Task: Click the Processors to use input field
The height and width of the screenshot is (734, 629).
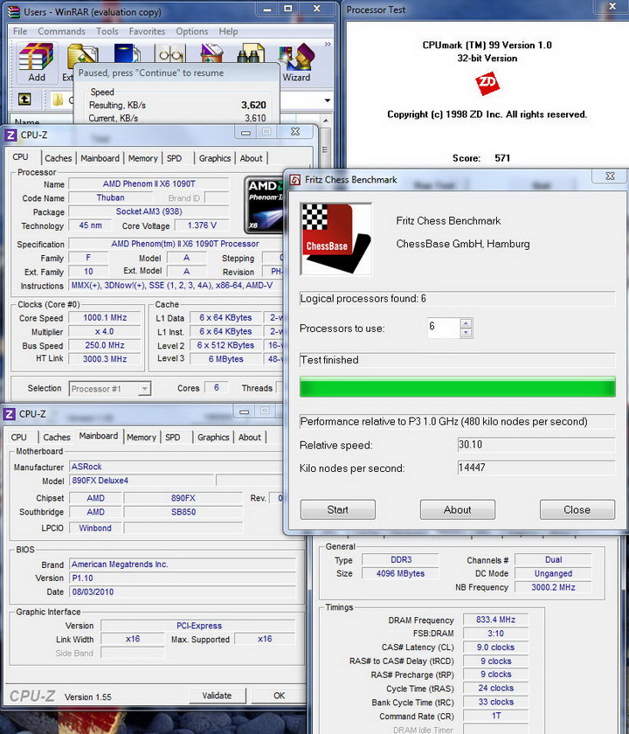Action: point(443,327)
